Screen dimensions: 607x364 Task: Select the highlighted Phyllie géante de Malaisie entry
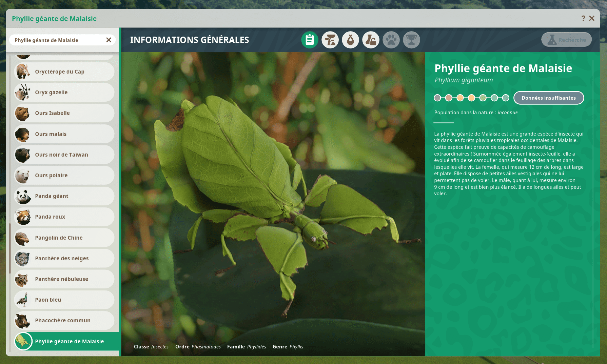tap(66, 341)
